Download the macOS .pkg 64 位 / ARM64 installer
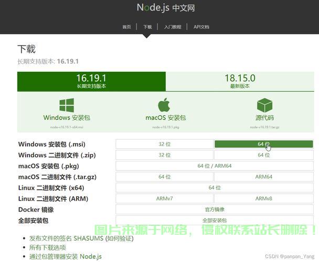This screenshot has width=319, height=262. pyautogui.click(x=214, y=166)
